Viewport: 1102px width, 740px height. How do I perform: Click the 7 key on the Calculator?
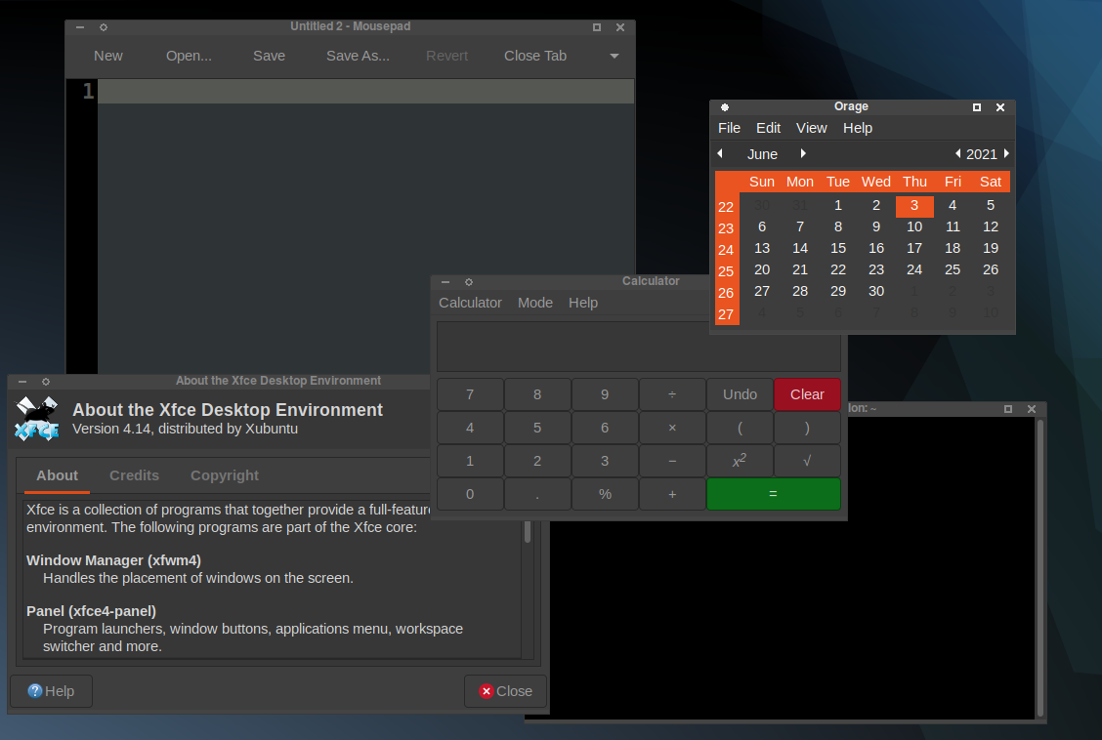[470, 394]
